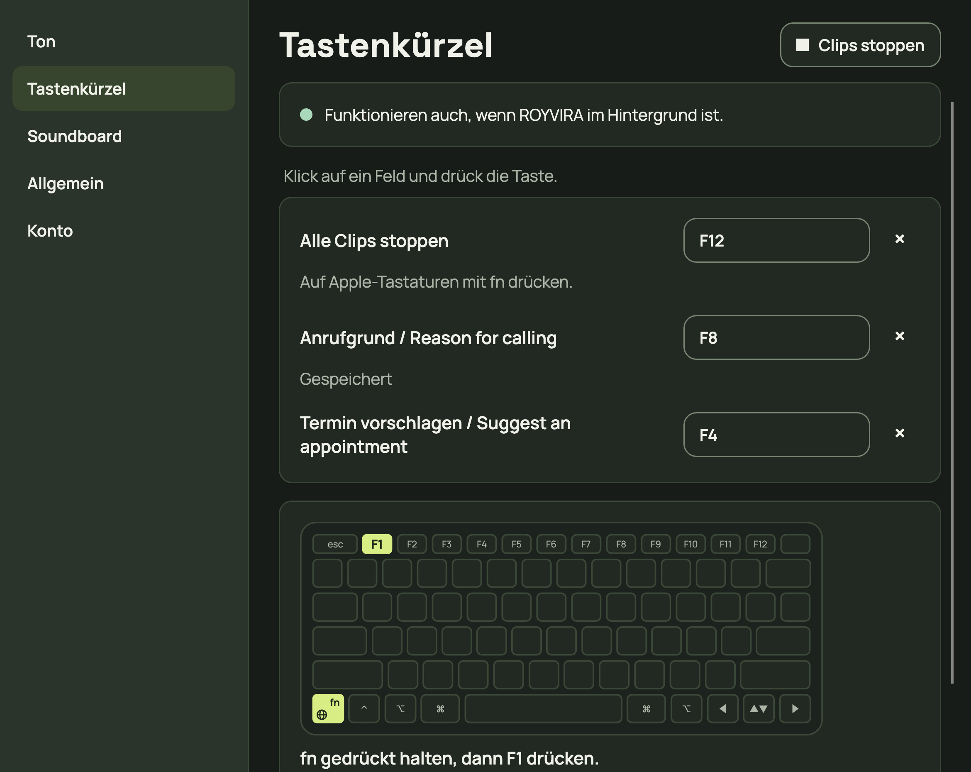Click the green status dot
This screenshot has height=772, width=971.
click(306, 115)
